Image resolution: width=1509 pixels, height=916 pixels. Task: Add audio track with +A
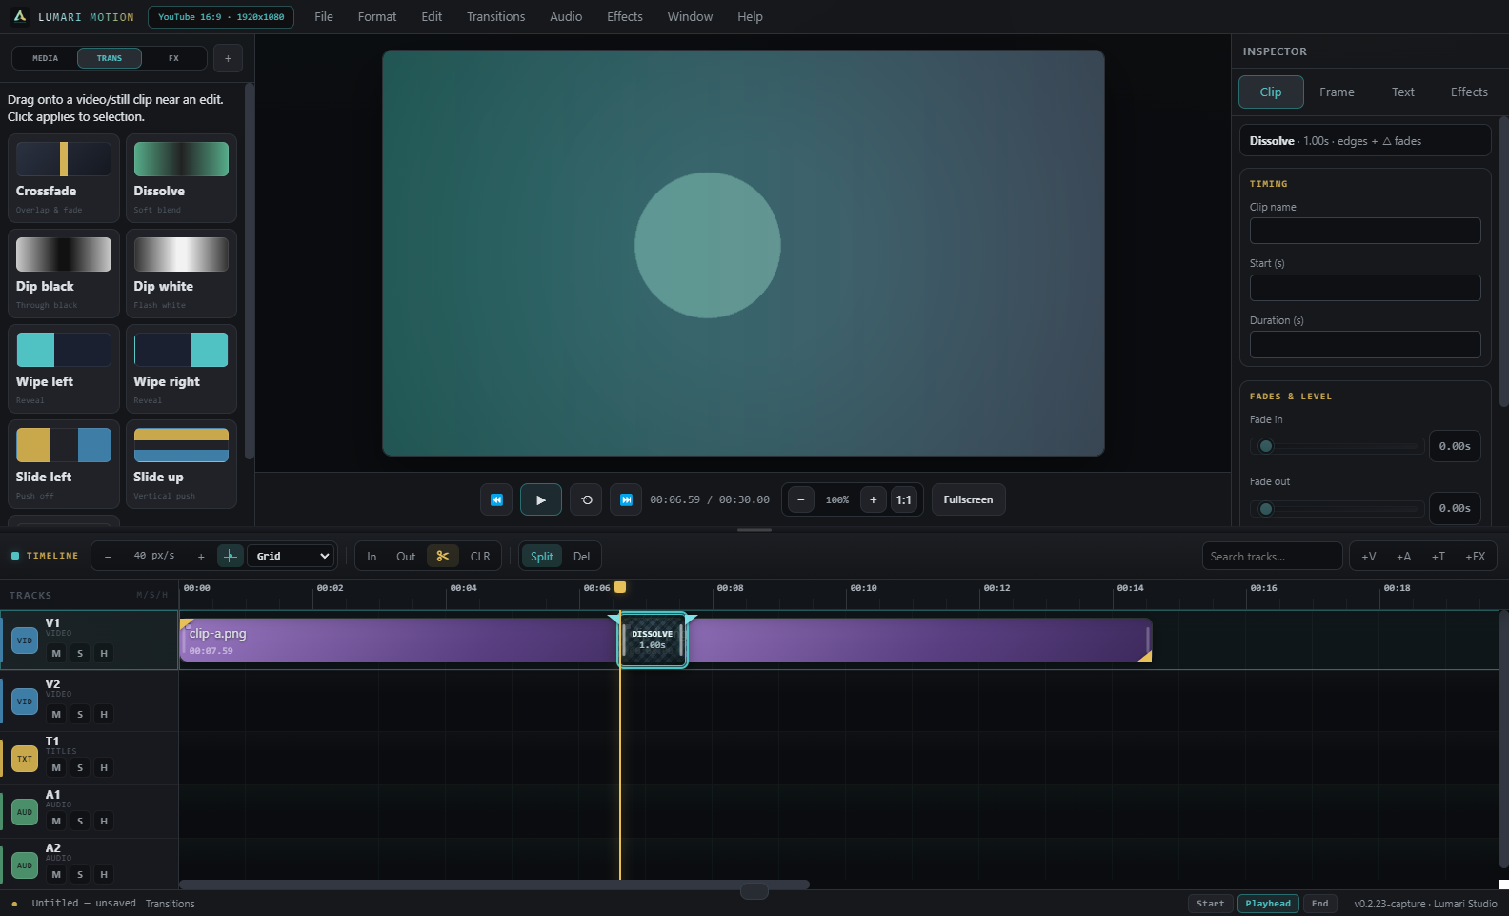(1403, 557)
